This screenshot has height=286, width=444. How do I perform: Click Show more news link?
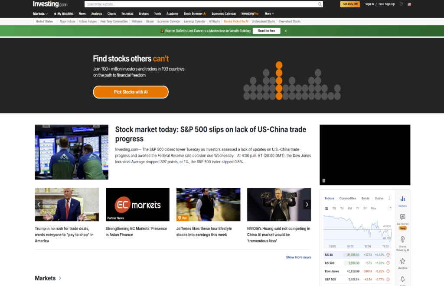[298, 257]
